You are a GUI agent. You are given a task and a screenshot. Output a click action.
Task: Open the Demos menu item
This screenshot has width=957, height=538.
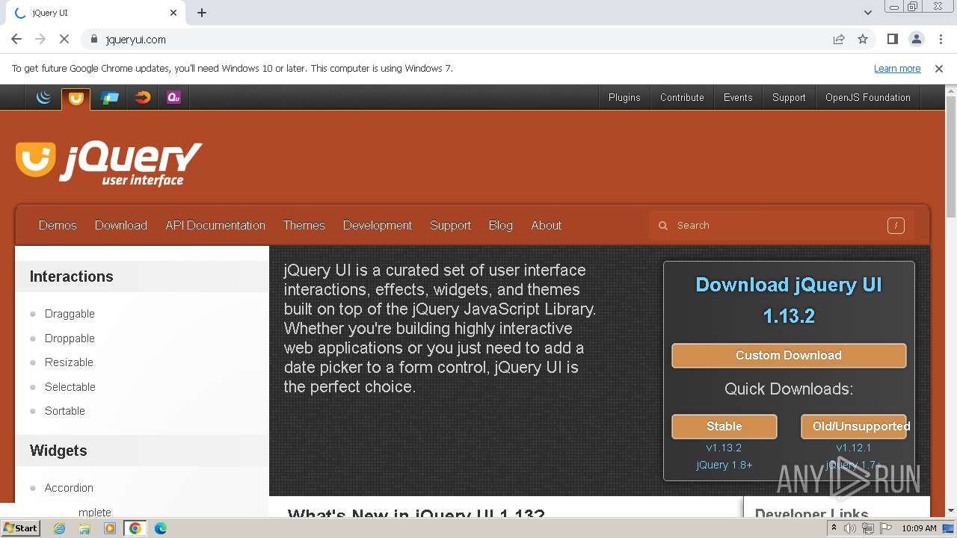tap(58, 225)
